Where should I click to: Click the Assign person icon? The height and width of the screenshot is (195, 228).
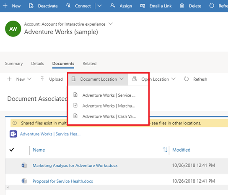pyautogui.click(x=113, y=6)
